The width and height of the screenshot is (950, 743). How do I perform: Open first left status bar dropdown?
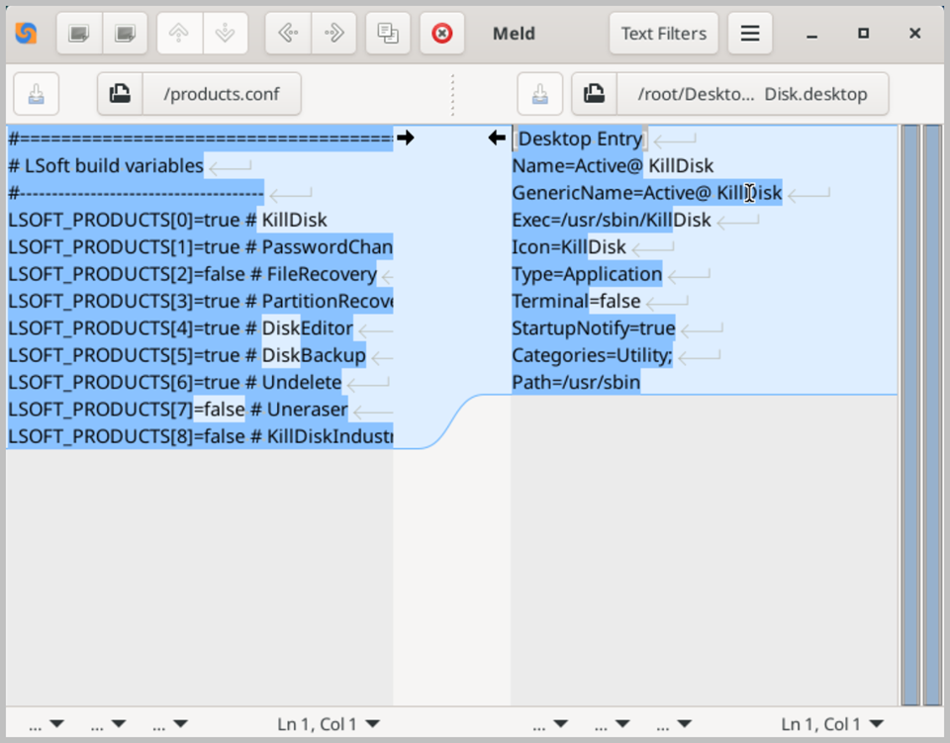(x=47, y=723)
